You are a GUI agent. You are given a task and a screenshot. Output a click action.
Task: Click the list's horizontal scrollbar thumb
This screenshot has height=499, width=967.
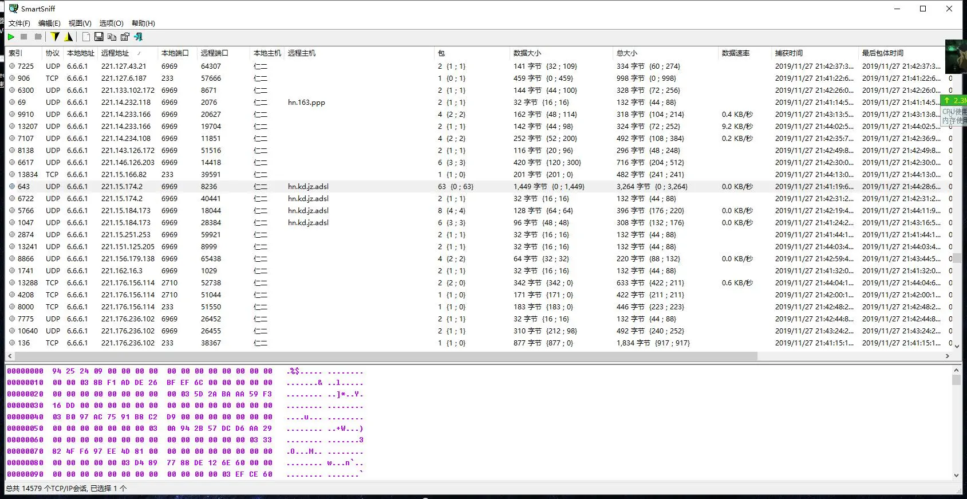[386, 356]
